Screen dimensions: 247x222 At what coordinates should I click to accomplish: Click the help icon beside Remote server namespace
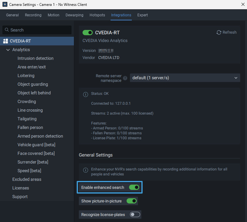pos(125,78)
